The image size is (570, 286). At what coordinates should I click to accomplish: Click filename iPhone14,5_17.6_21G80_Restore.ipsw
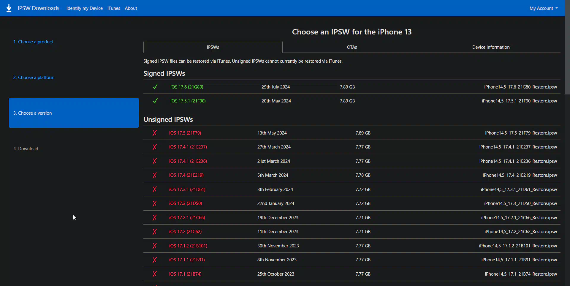tap(520, 87)
